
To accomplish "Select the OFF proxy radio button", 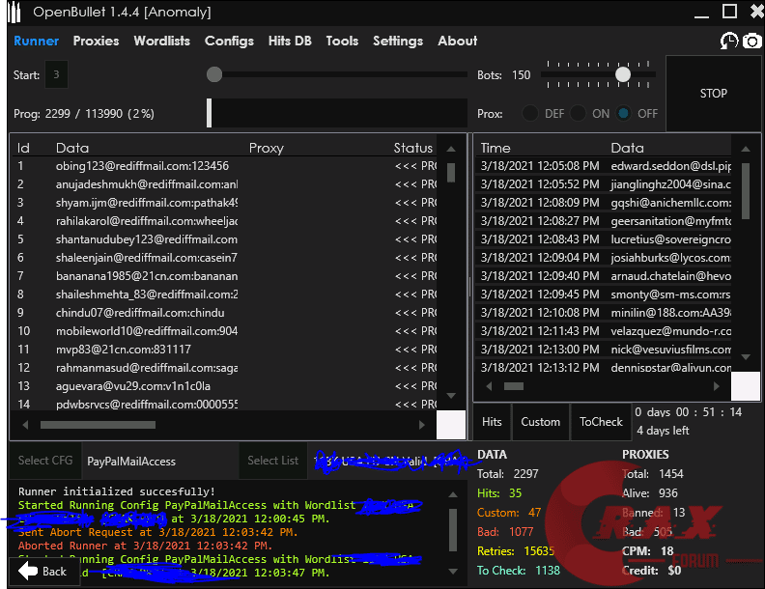I will (x=623, y=113).
